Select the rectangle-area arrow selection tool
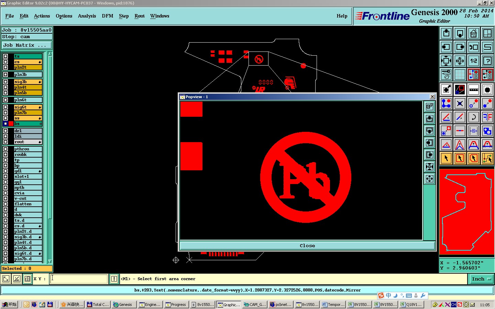The height and width of the screenshot is (309, 495). coord(460,158)
